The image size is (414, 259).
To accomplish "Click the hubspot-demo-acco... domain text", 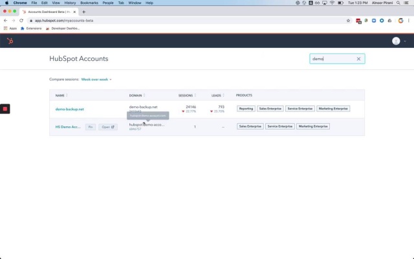I will pos(147,125).
